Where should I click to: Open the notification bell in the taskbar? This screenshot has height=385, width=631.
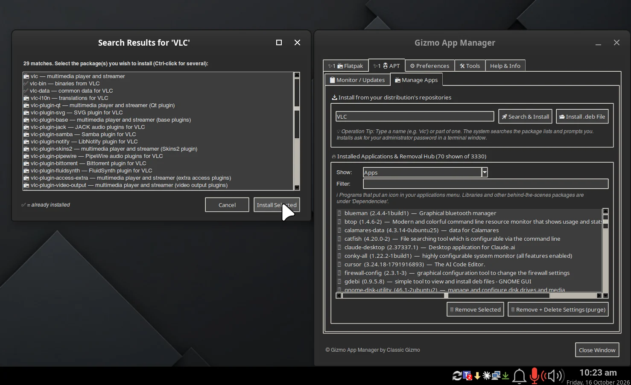519,376
